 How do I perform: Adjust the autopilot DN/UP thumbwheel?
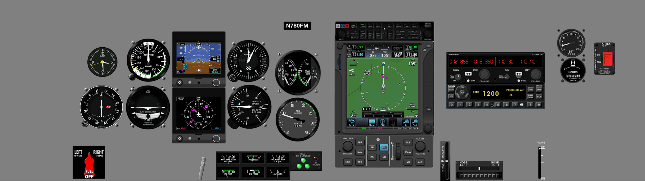[398, 150]
